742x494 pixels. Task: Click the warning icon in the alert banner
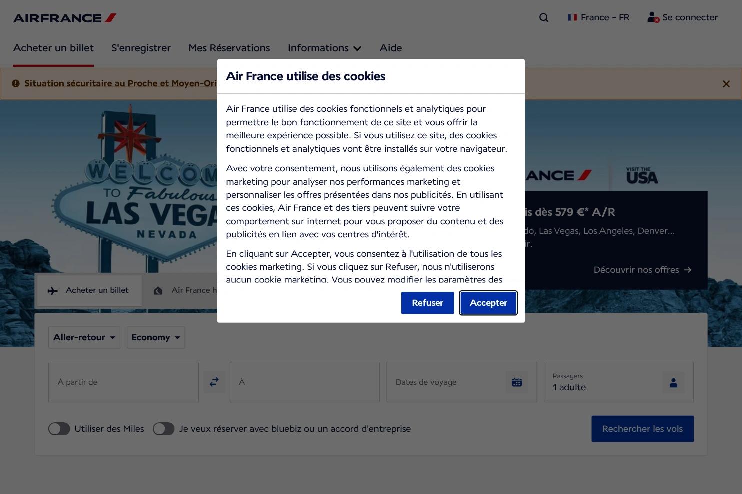16,83
